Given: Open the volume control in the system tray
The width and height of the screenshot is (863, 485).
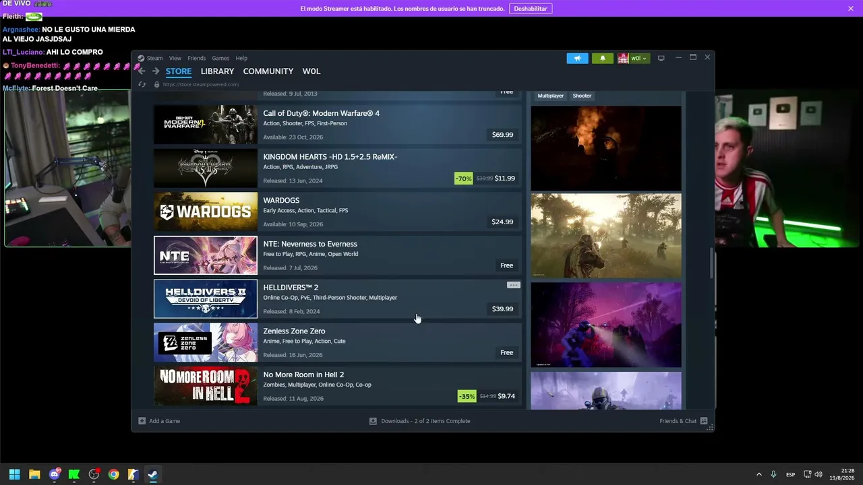Looking at the screenshot, I should tap(819, 474).
